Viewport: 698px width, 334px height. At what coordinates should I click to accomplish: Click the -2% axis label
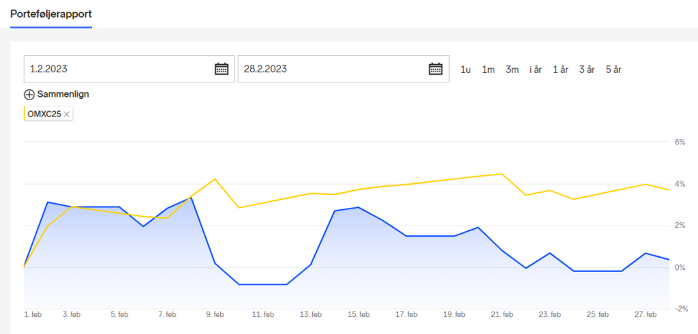[x=681, y=309]
